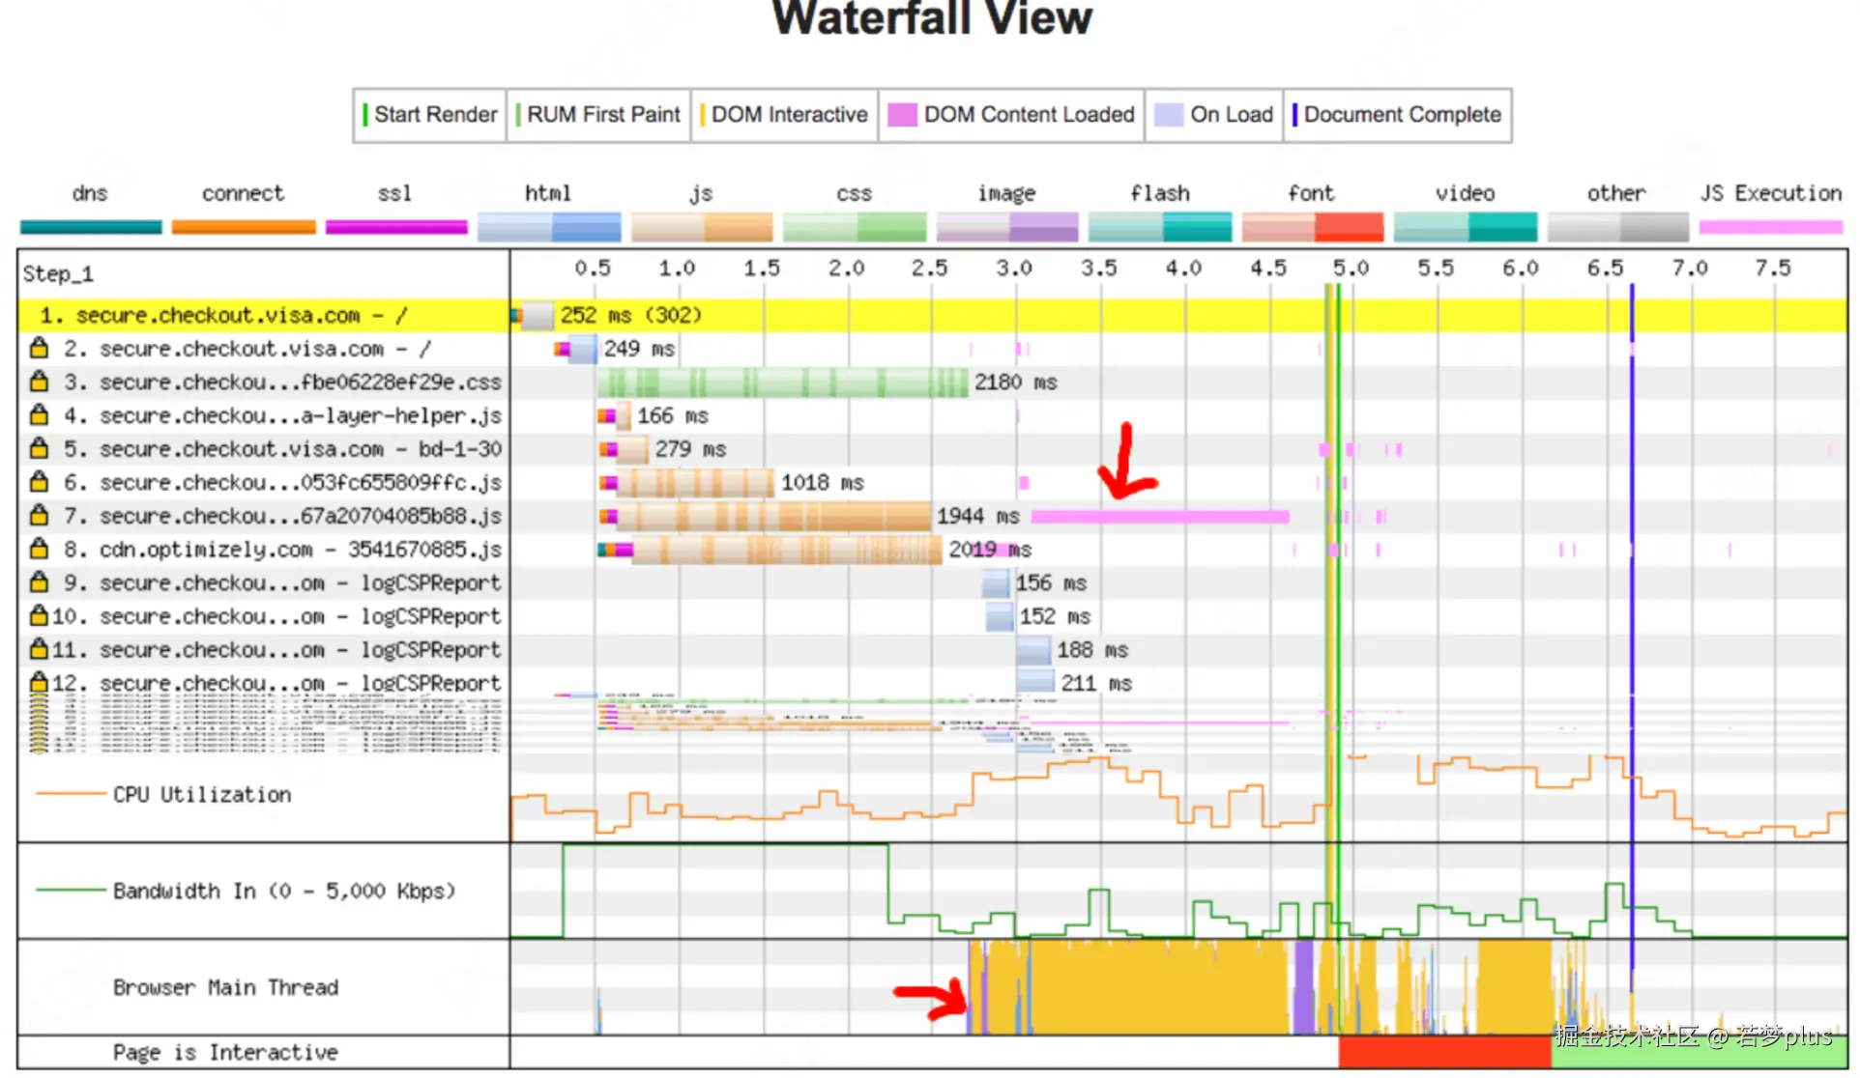Click the padlock icon on layer-helper.js row

point(39,415)
